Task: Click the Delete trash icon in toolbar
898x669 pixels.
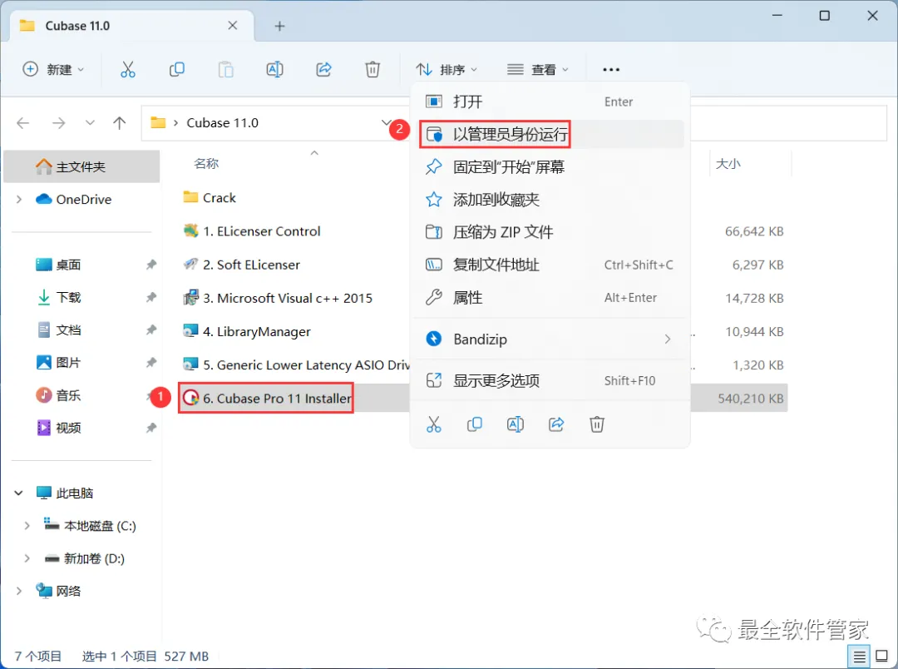Action: (x=373, y=69)
